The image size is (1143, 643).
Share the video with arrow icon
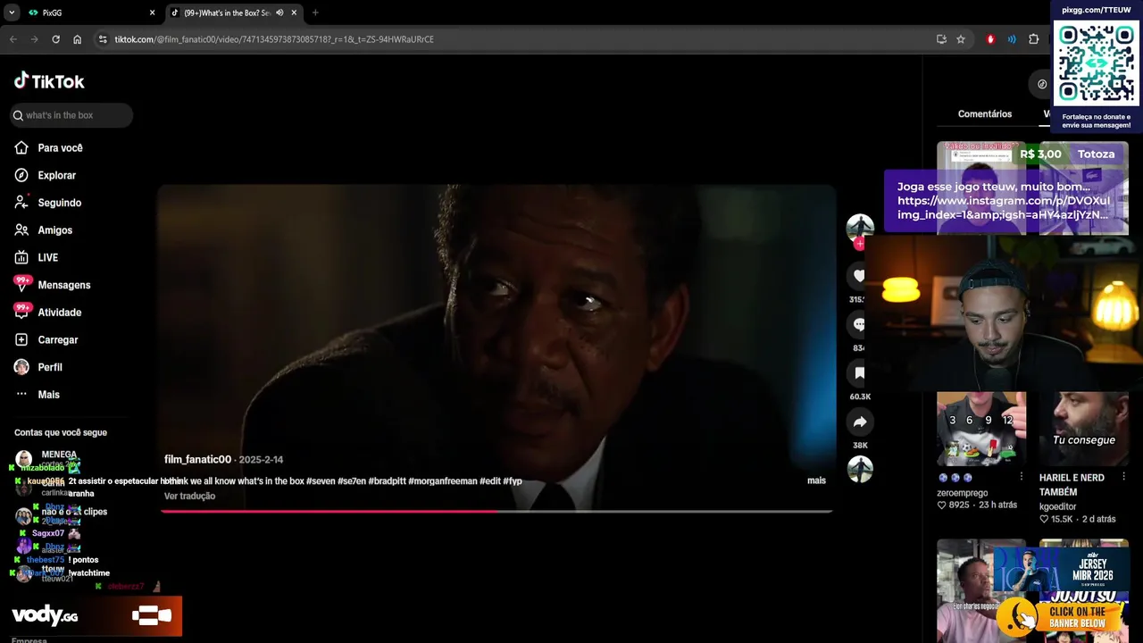[859, 422]
